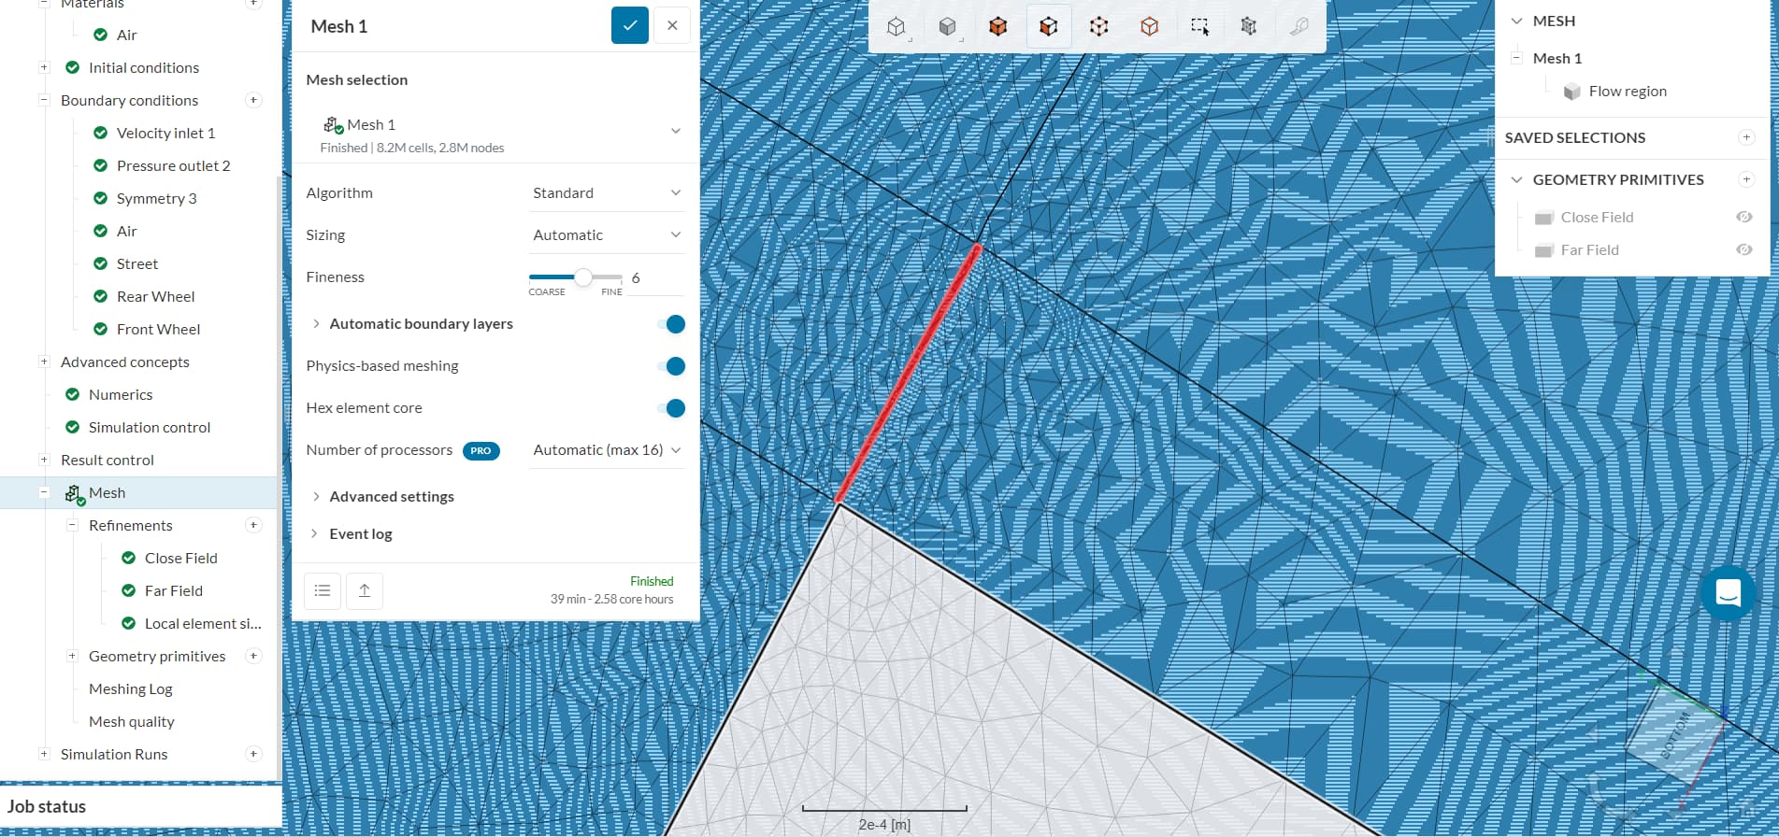Close the Mesh 1 settings panel

coord(672,25)
